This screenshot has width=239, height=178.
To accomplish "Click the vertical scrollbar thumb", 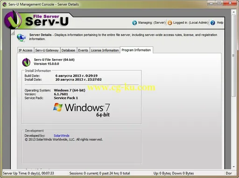I will 234,56.
